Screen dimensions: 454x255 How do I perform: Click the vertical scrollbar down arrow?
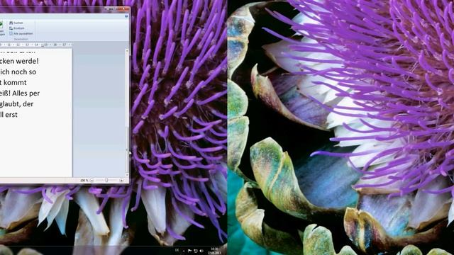click(127, 175)
